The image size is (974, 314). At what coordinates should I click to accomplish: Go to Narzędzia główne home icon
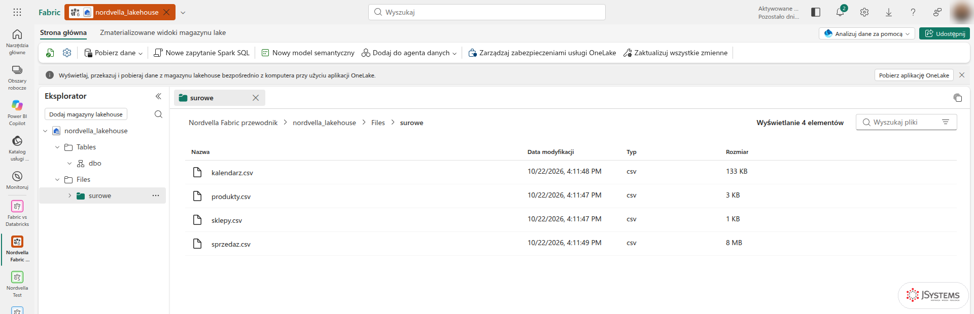17,34
